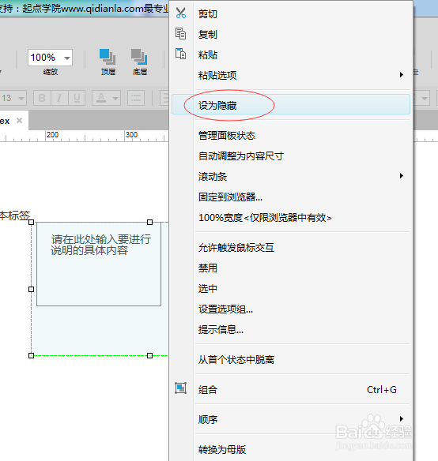438x461 pixels.
Task: Open the font size 13 dropdown
Action: [21, 98]
